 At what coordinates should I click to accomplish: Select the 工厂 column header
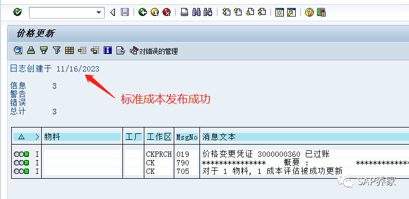click(133, 137)
